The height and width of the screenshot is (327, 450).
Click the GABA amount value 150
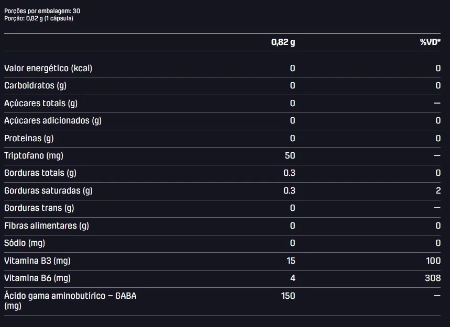[288, 296]
